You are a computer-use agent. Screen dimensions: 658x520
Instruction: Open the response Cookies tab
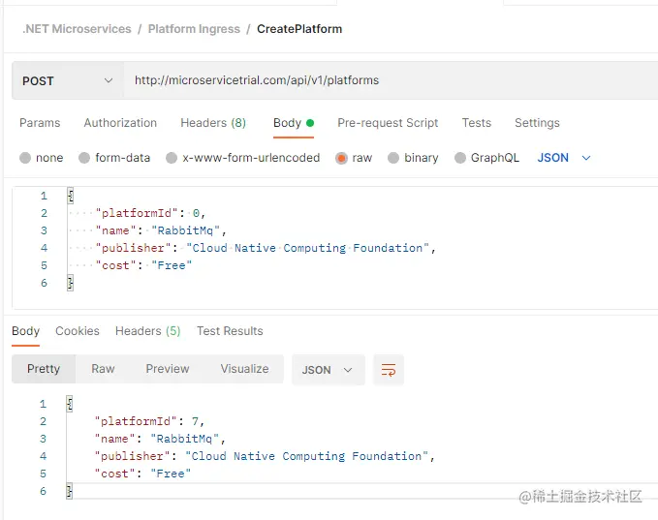tap(78, 331)
